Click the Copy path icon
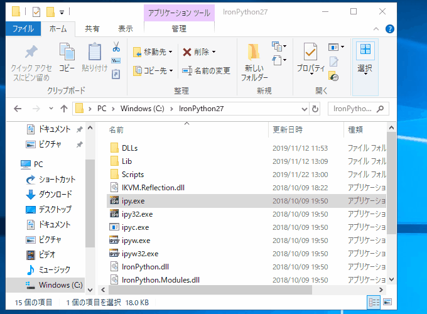This screenshot has height=314, width=427. [x=116, y=60]
